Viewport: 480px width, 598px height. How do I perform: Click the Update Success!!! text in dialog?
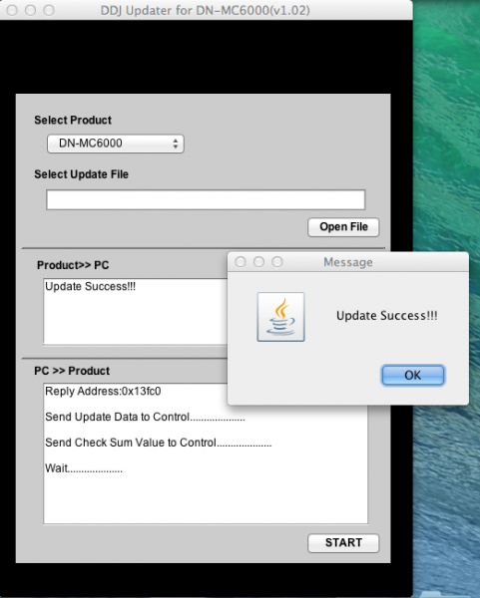point(387,316)
